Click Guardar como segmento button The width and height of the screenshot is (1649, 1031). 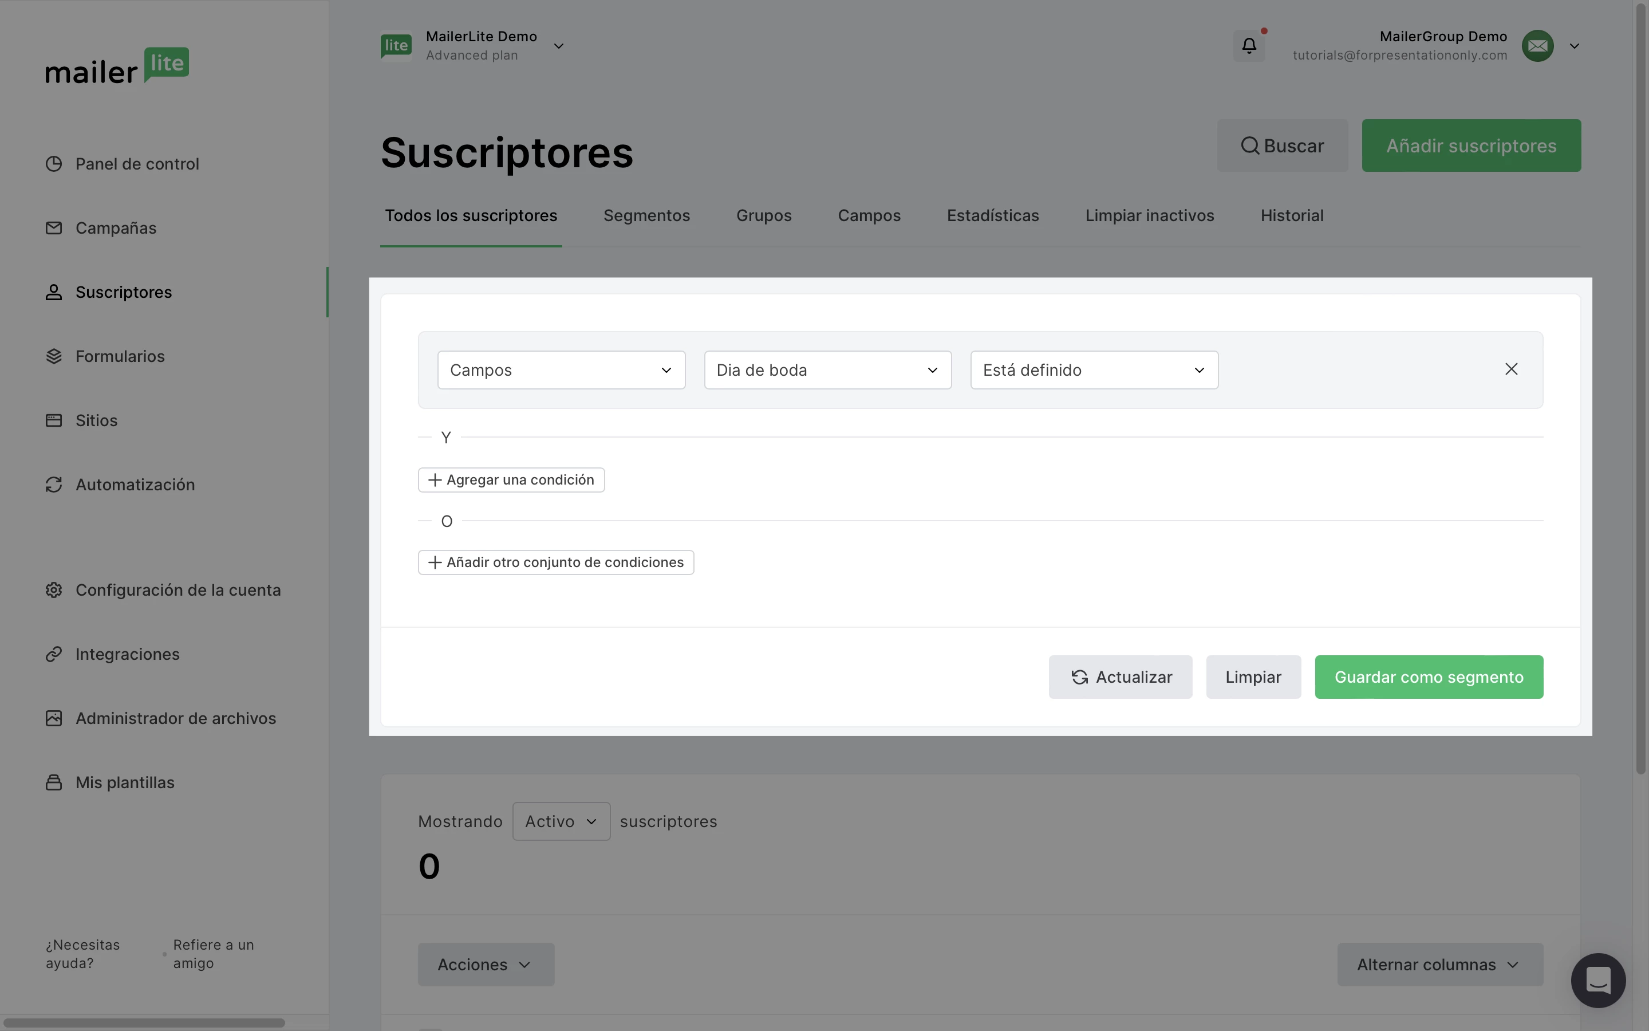1428,676
